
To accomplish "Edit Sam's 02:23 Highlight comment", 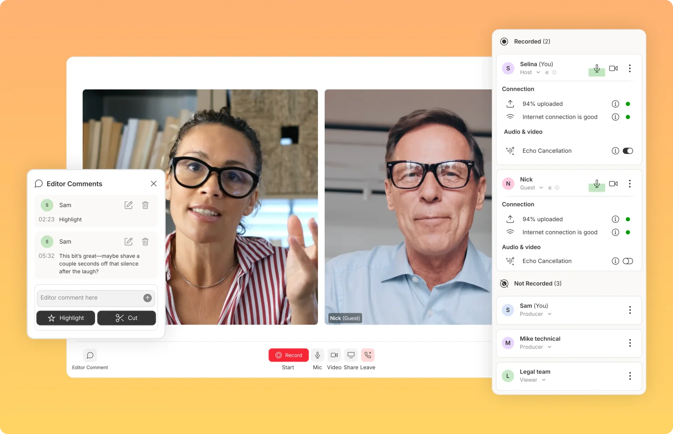I will 129,205.
